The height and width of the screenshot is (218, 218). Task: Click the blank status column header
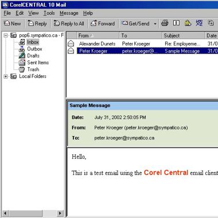coord(72,36)
